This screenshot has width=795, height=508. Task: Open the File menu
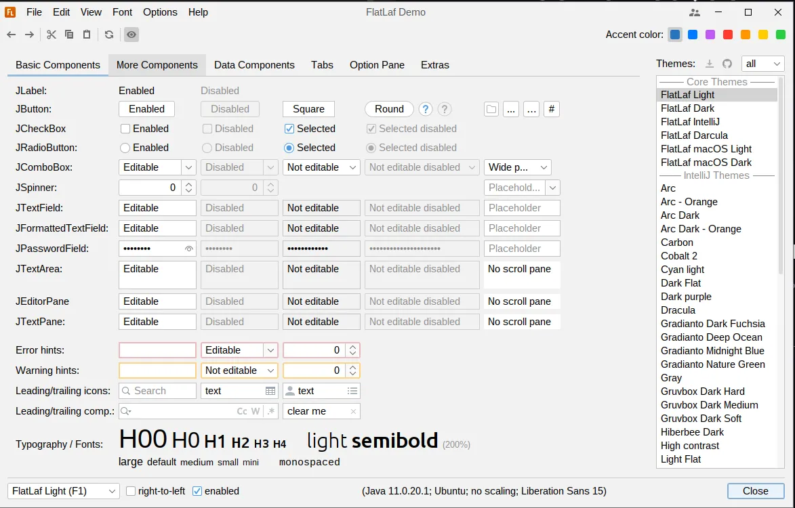click(x=34, y=12)
